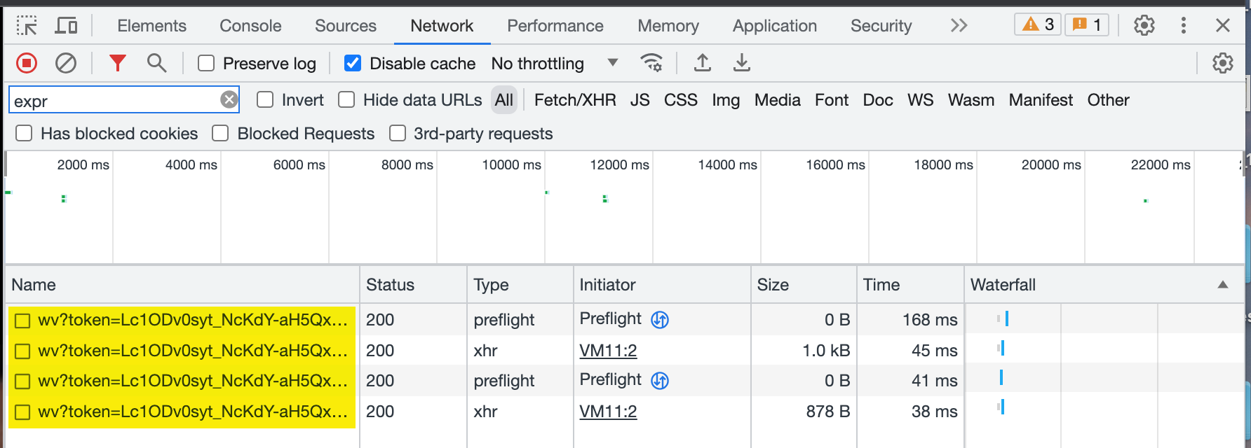Toggle Waterfall column sort arrow
This screenshot has height=448, width=1251.
pyautogui.click(x=1222, y=285)
